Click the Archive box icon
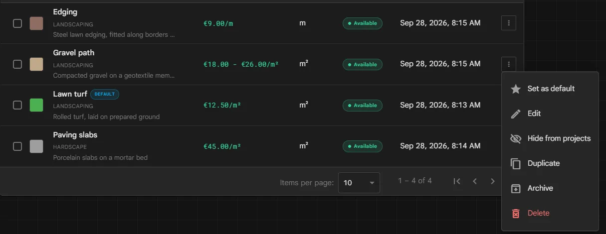Viewport: 606px width, 234px height. [516, 188]
